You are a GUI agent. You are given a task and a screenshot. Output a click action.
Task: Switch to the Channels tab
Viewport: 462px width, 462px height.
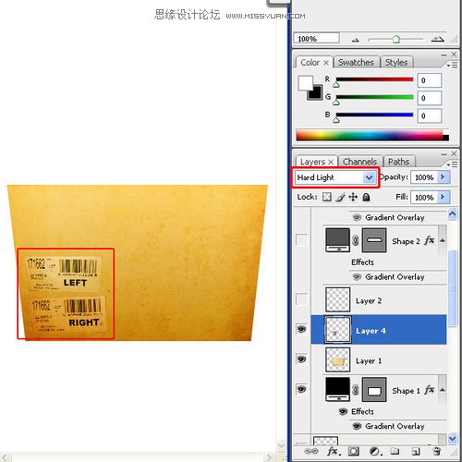(x=359, y=162)
